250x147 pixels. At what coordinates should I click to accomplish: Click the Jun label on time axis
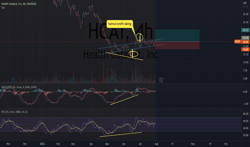(124, 144)
